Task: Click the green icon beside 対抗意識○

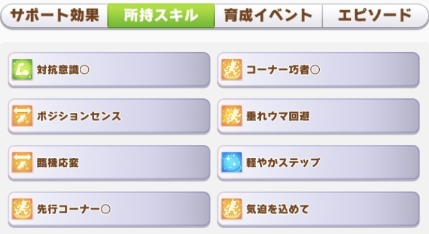Action: pos(22,70)
